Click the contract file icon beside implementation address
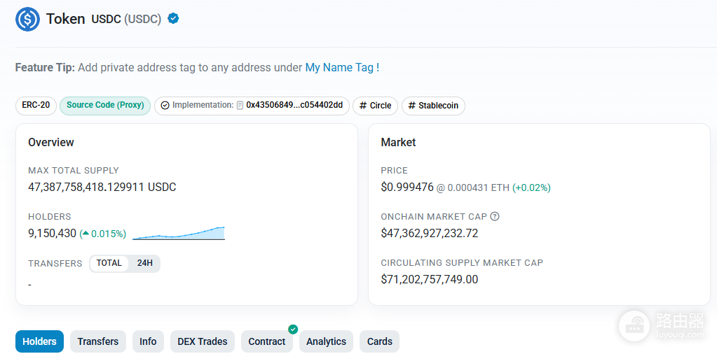 (240, 106)
